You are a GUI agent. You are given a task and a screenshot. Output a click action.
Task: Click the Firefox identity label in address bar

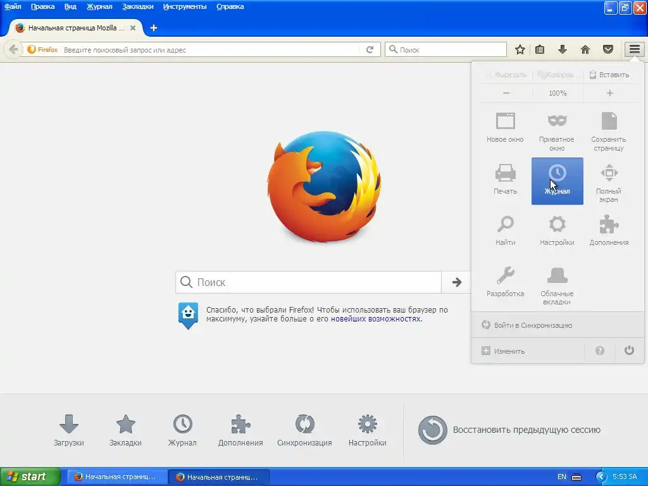(x=42, y=49)
